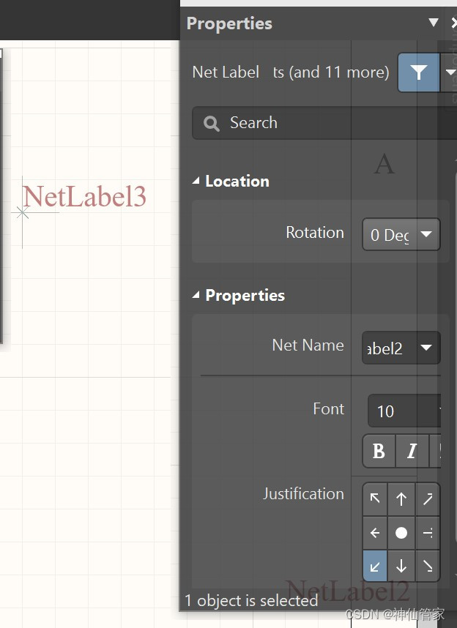This screenshot has height=628, width=457.
Task: Click the selection filter funnel button
Action: [x=418, y=72]
